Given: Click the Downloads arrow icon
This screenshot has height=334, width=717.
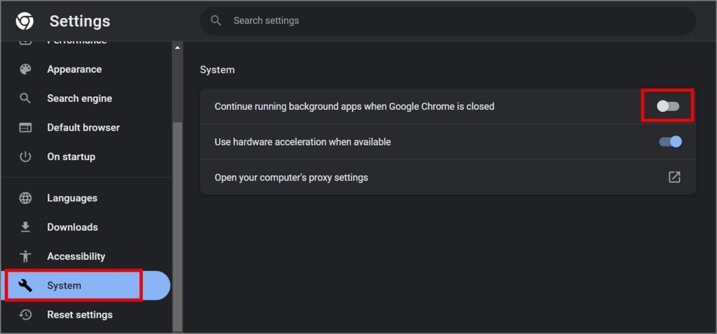Looking at the screenshot, I should (x=25, y=227).
